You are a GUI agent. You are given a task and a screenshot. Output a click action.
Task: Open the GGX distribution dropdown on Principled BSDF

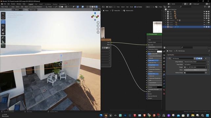pos(155,40)
